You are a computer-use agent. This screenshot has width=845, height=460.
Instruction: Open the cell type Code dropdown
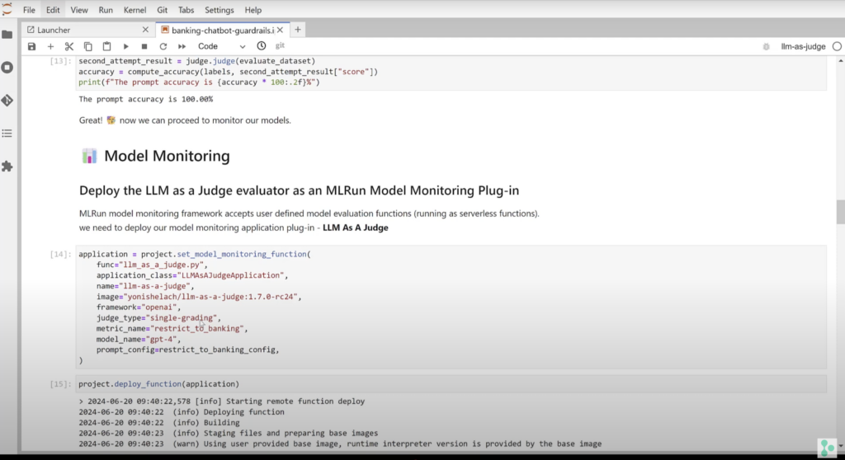[221, 46]
